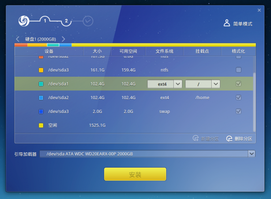Open the ext4 filesystem dropdown
The width and height of the screenshot is (271, 199).
coord(178,84)
